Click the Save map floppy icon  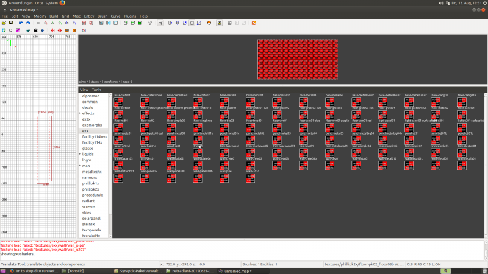point(11,23)
